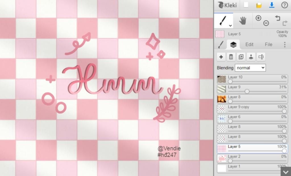Duplicate the current layer
This screenshot has height=176, width=291.
pos(241,57)
